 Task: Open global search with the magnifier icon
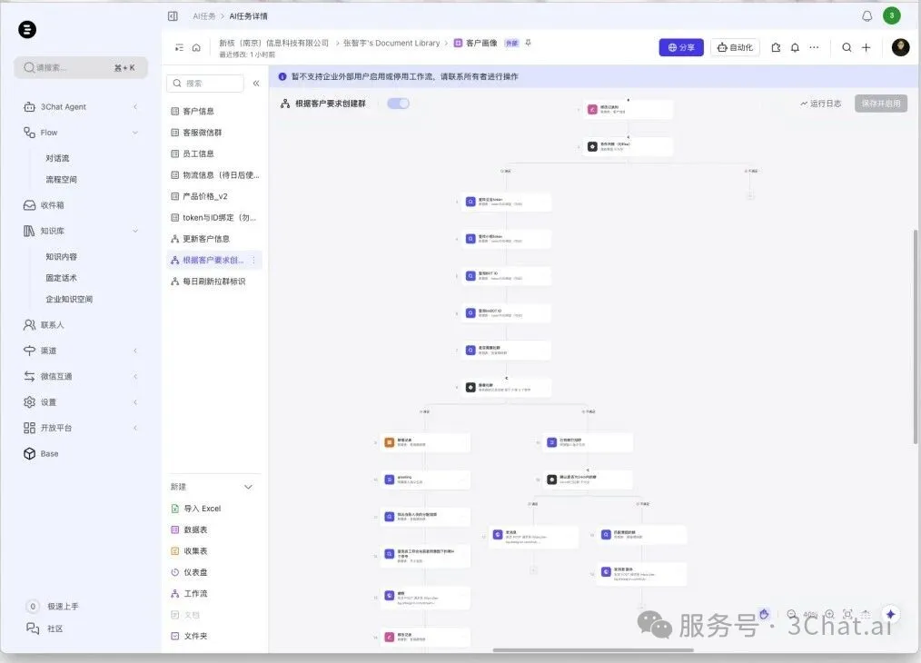[x=846, y=47]
